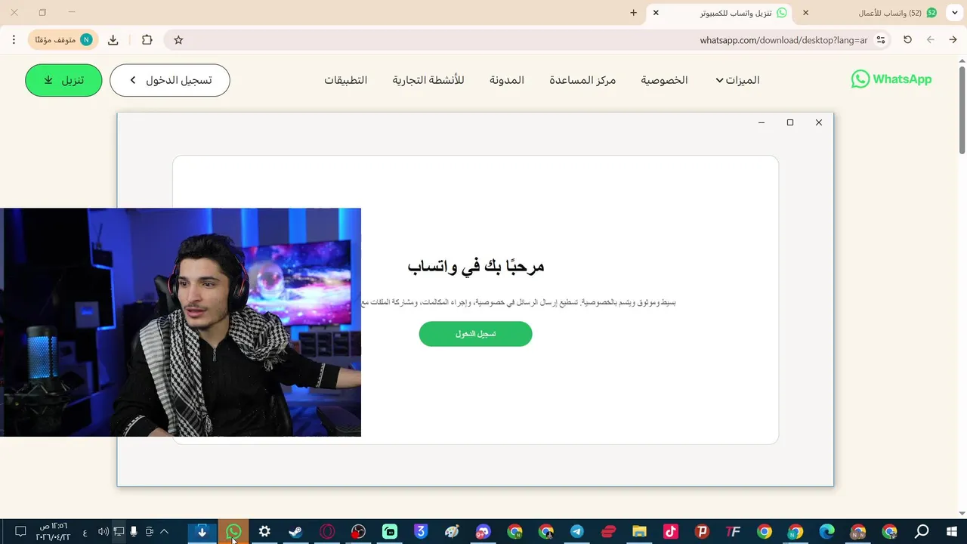Screen dimensions: 967x544
Task: Open OBS Studio from the taskbar
Action: [x=358, y=532]
